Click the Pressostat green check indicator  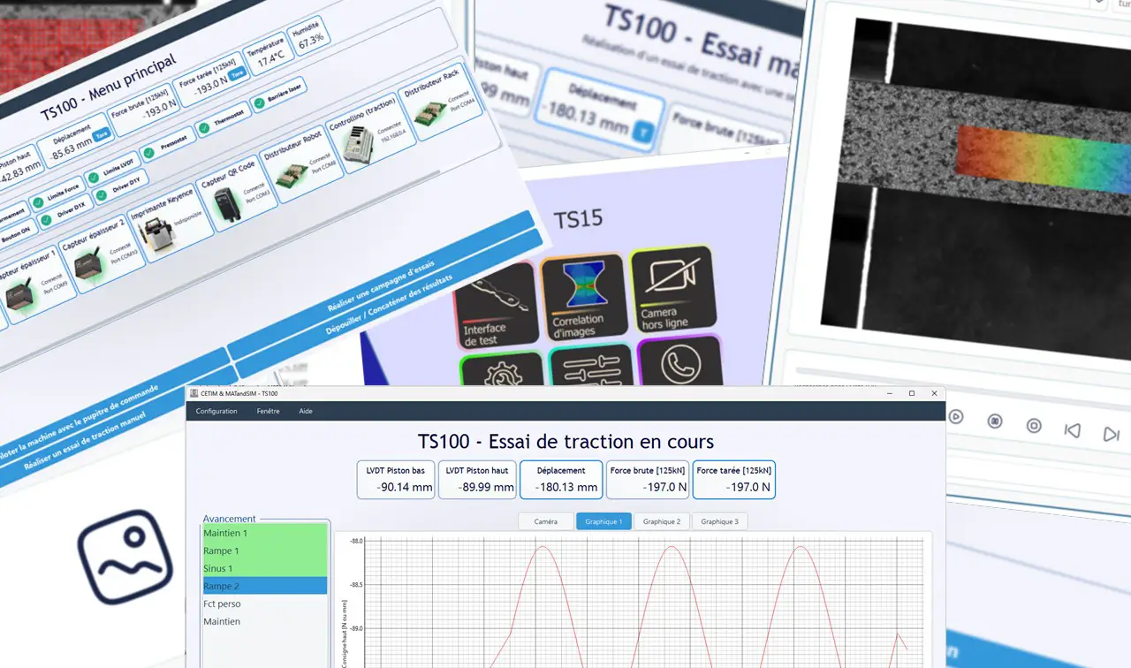[148, 153]
